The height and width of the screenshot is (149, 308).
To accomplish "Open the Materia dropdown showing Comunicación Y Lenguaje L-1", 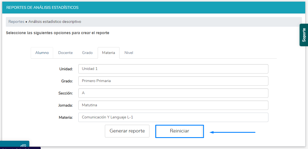I will 173,117.
